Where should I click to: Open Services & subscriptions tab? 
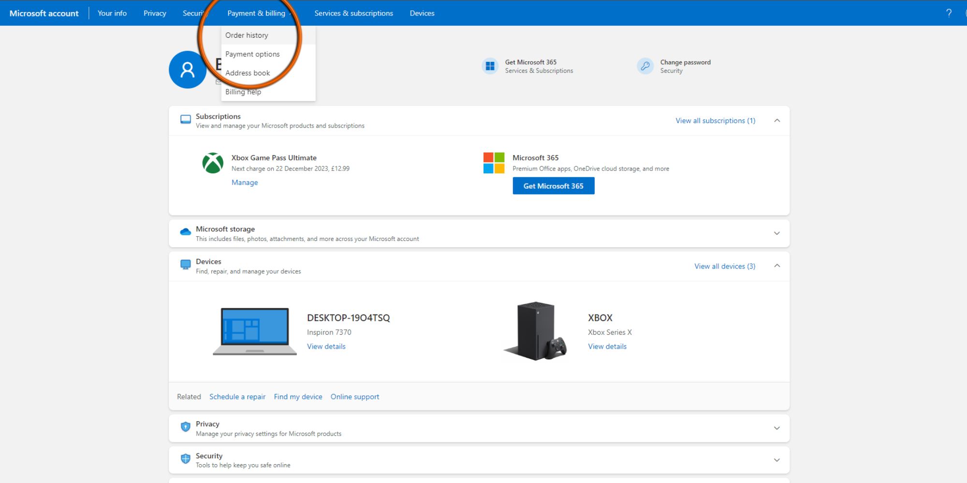353,13
